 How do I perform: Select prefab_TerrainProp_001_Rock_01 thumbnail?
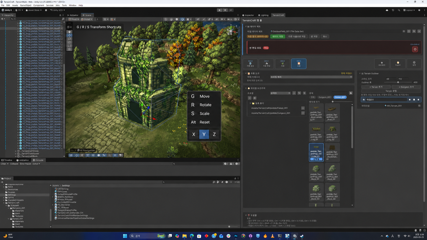click(316, 172)
